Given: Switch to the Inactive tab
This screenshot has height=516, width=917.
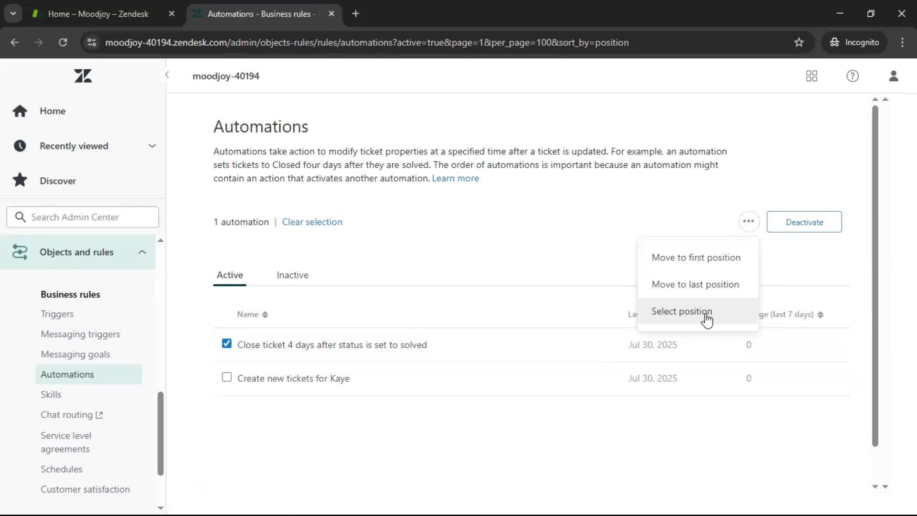Looking at the screenshot, I should point(292,275).
